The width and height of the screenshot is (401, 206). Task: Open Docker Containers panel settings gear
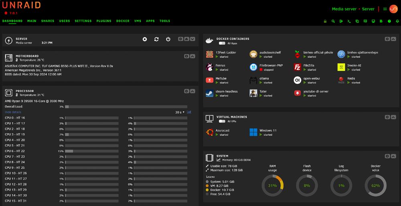point(387,39)
